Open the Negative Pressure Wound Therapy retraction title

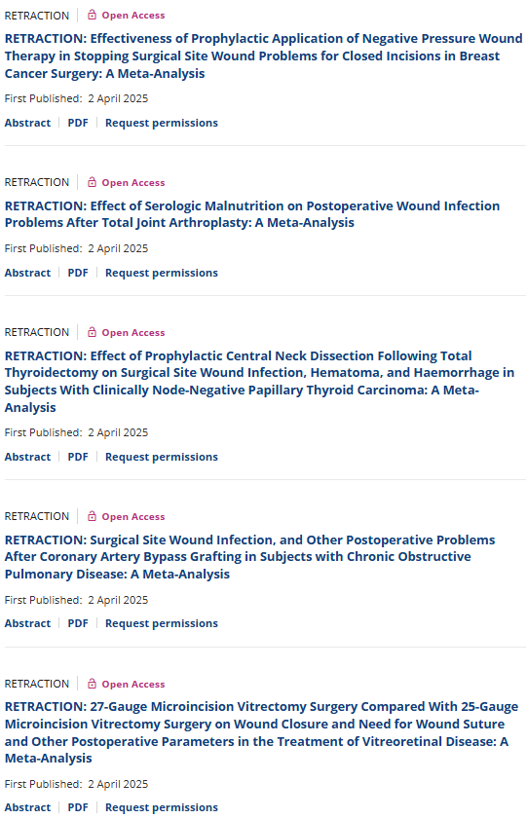pos(263,56)
